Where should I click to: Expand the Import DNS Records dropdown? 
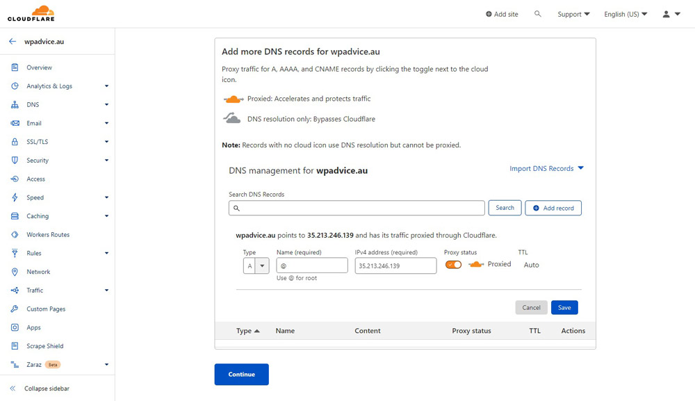point(547,168)
